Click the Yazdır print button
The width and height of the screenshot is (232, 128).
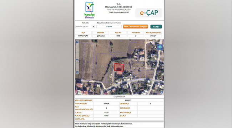pos(156,27)
